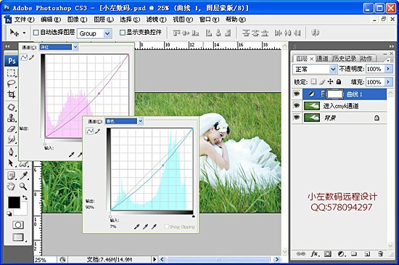Switch to the 通道 tab
Image resolution: width=399 pixels, height=265 pixels.
322,58
